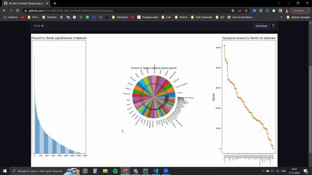Open the Проекти bookmark folder
The image size is (312, 175).
(49, 17)
